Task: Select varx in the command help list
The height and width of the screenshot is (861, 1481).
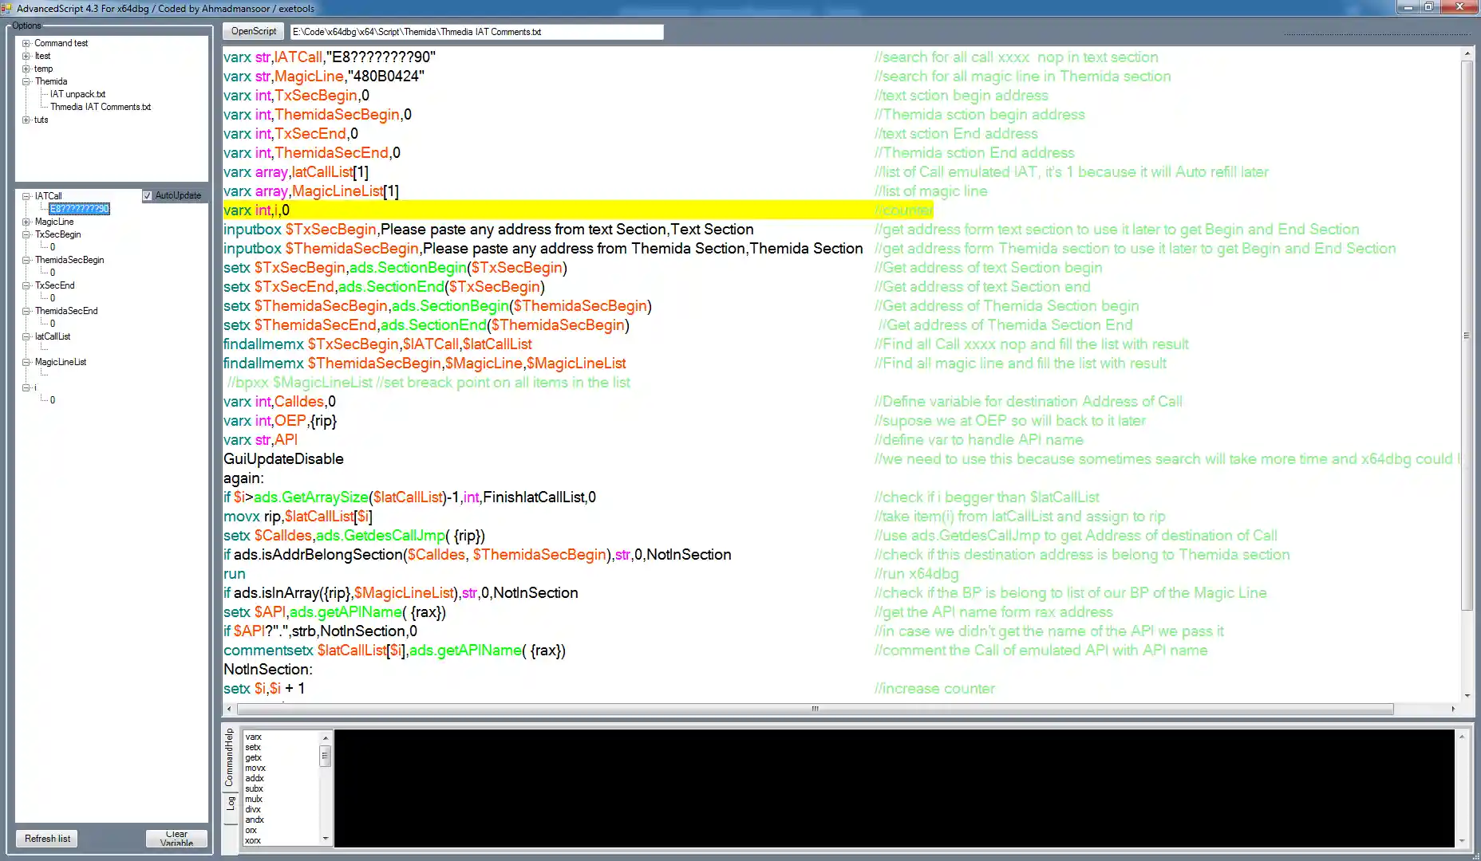Action: (252, 736)
